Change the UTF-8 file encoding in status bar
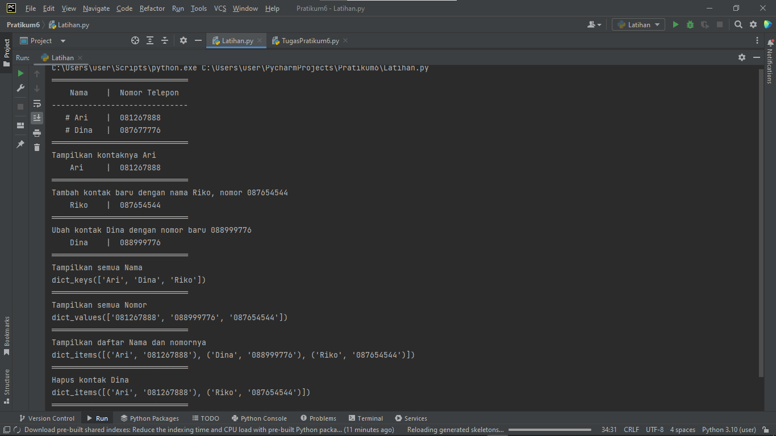Screen dimensions: 776x436 (x=654, y=430)
